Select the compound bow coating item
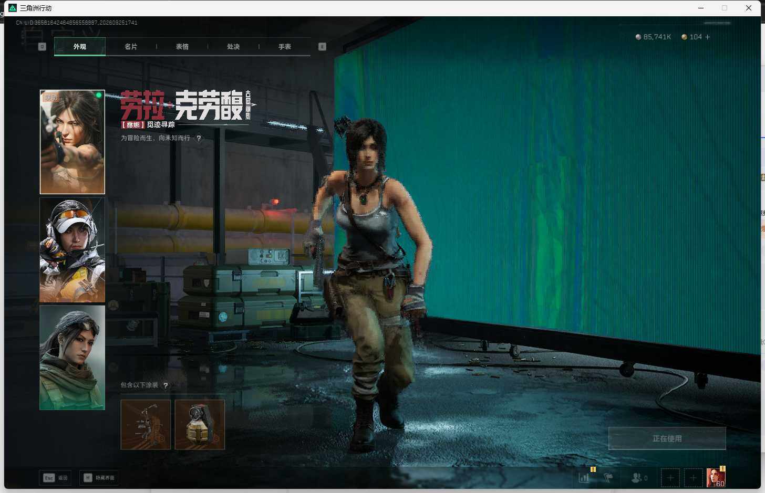 tap(146, 425)
